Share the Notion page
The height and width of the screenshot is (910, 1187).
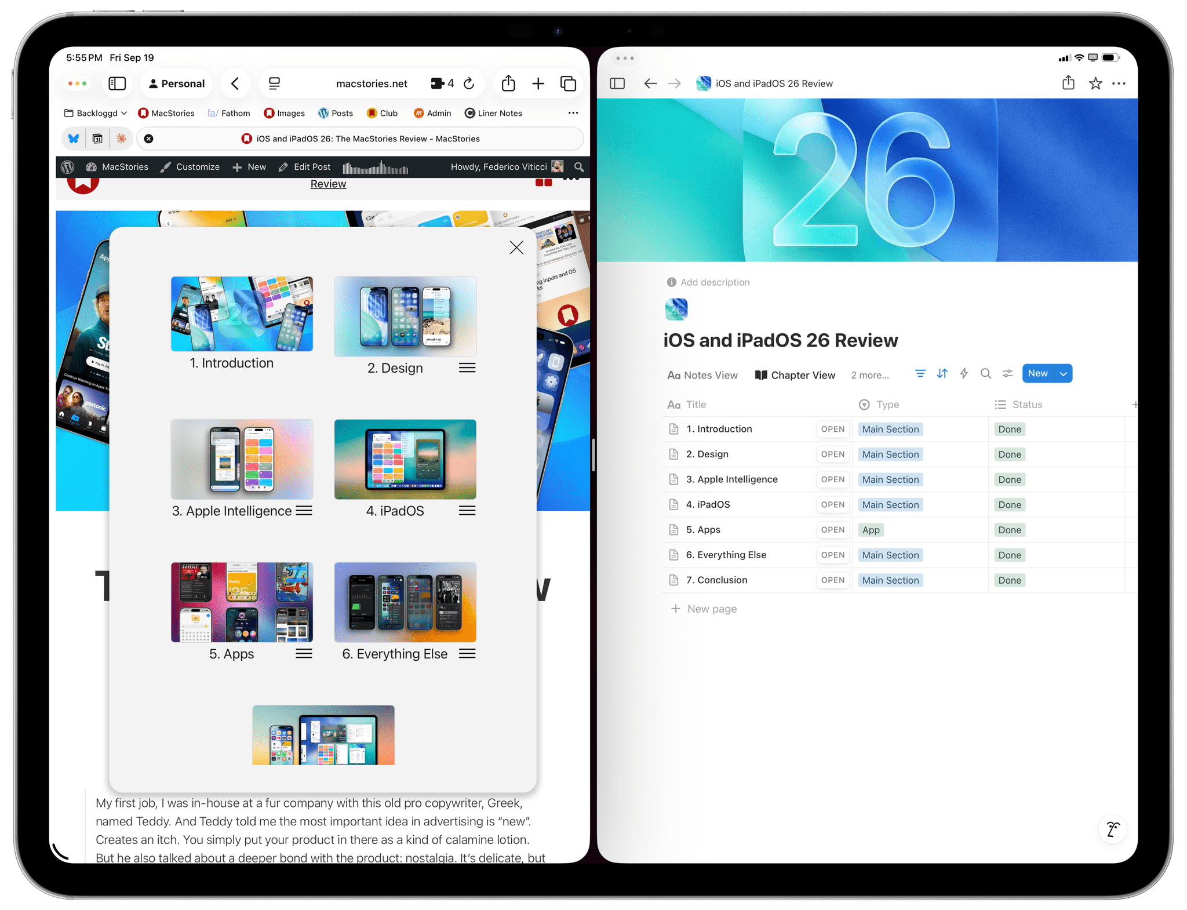[1068, 83]
